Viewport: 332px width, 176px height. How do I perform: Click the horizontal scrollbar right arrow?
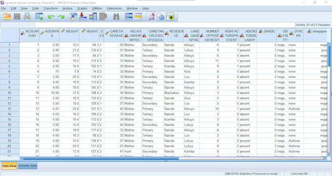(x=325, y=158)
